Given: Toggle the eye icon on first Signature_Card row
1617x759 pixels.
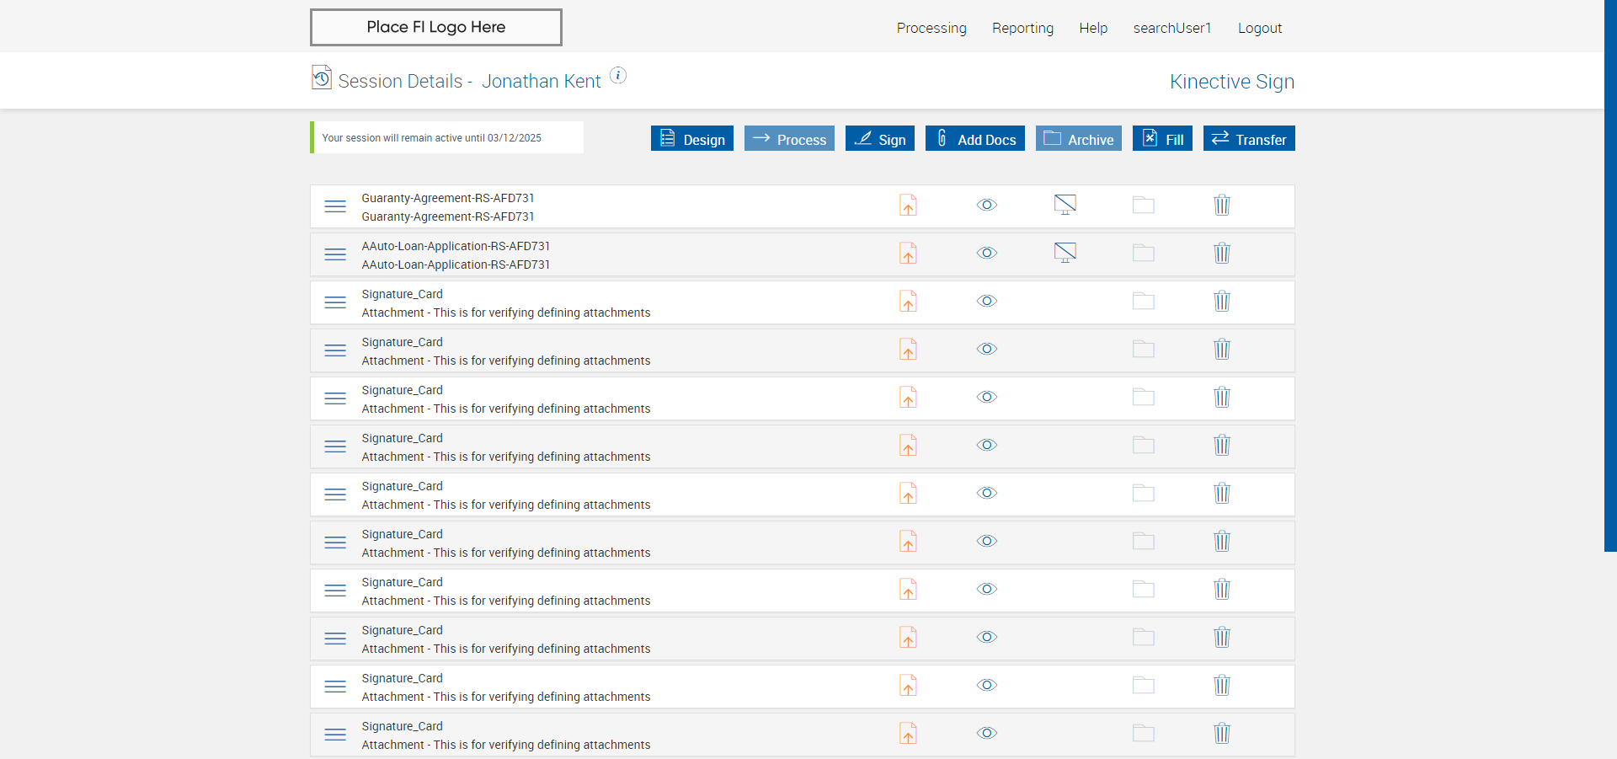Looking at the screenshot, I should 987,302.
